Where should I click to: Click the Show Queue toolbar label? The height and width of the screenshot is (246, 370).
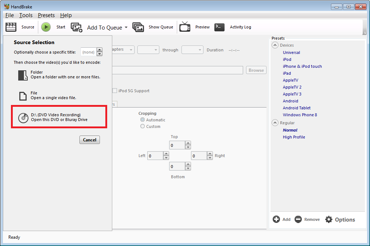(161, 27)
